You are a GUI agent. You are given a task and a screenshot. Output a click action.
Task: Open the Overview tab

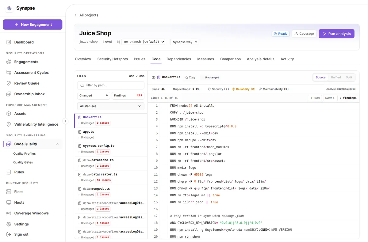pyautogui.click(x=83, y=59)
